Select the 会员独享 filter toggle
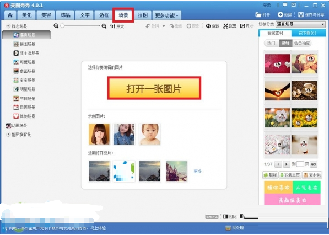This screenshot has height=235, width=329. pos(302,43)
